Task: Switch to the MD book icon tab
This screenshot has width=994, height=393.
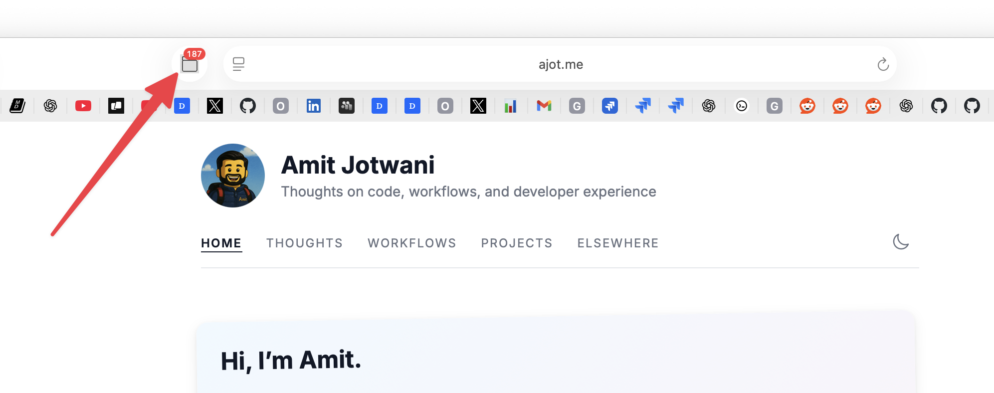Action: pos(17,106)
